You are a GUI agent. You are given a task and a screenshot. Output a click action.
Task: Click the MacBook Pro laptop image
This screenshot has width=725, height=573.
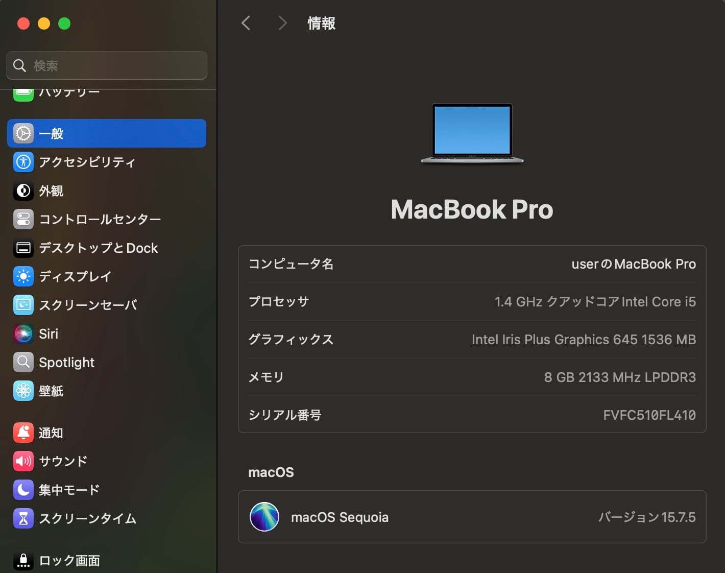click(472, 133)
